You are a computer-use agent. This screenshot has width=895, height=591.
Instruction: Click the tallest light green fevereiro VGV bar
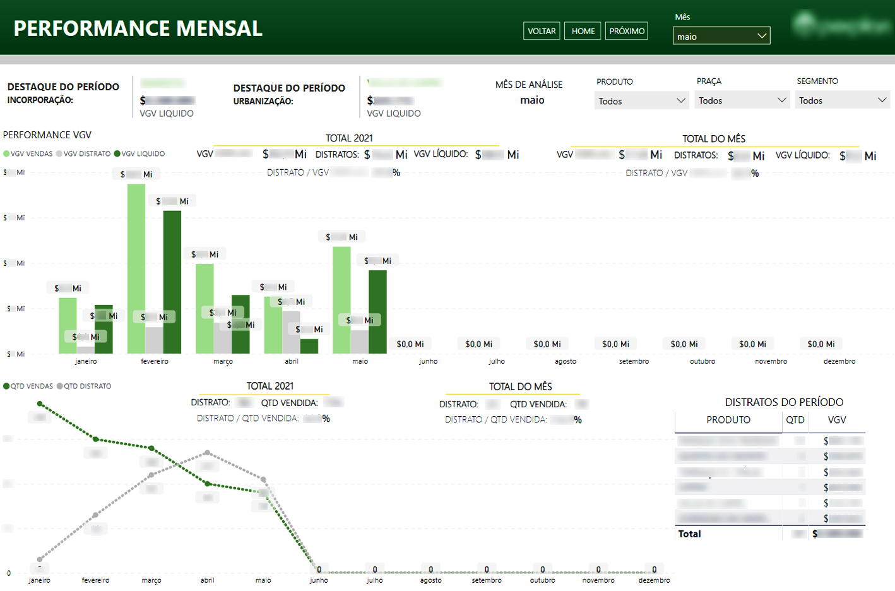click(x=136, y=268)
